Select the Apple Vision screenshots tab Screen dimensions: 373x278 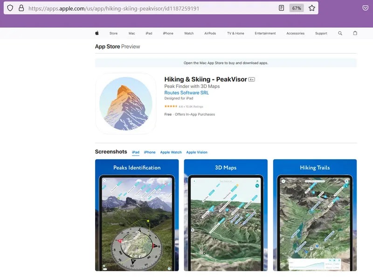[197, 152]
